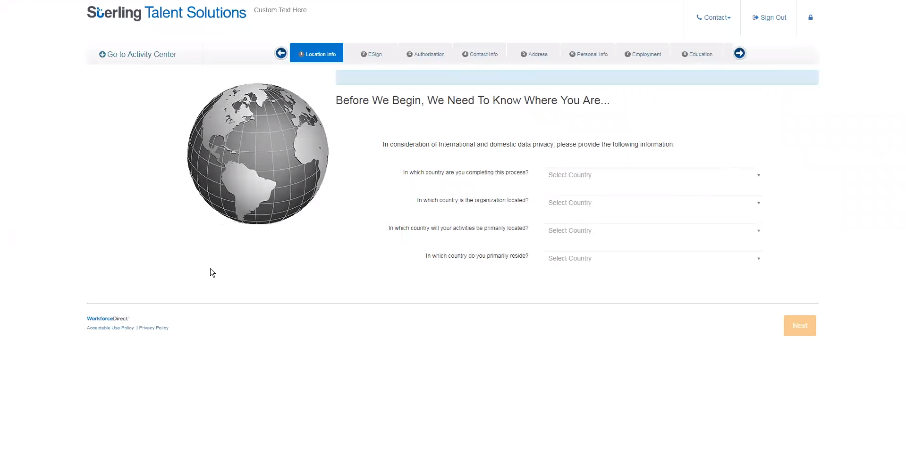Open the Acceptable Use Policy link
The height and width of the screenshot is (450, 906).
[110, 328]
